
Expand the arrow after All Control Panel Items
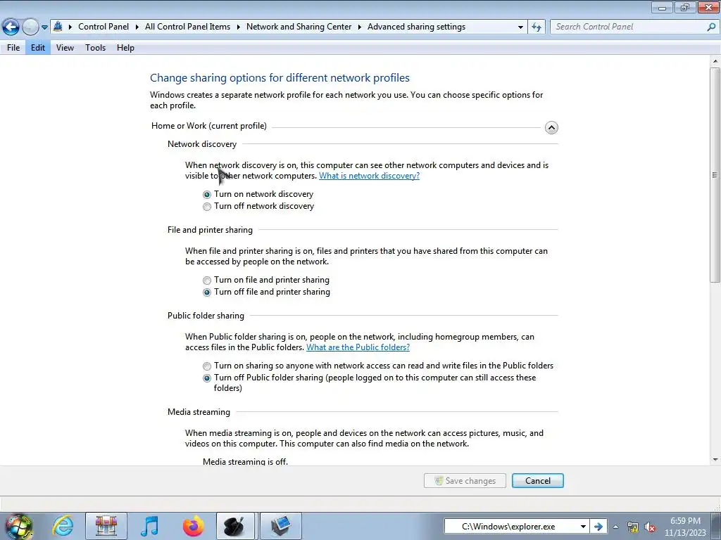pos(238,27)
